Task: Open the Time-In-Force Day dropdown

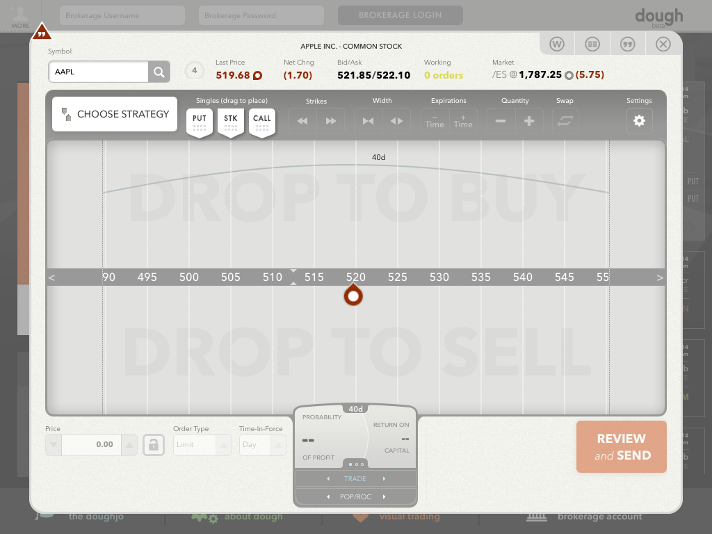Action: point(262,444)
